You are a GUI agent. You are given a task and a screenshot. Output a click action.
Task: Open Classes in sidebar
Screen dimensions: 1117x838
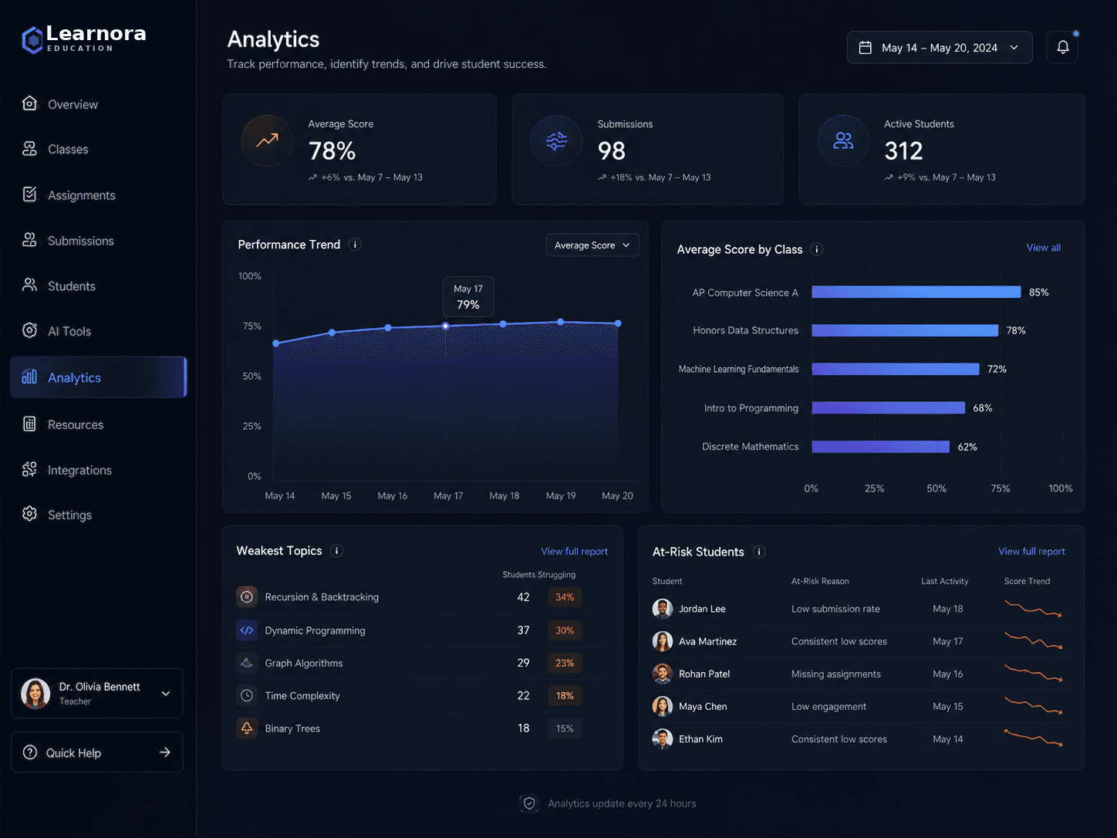(98, 149)
